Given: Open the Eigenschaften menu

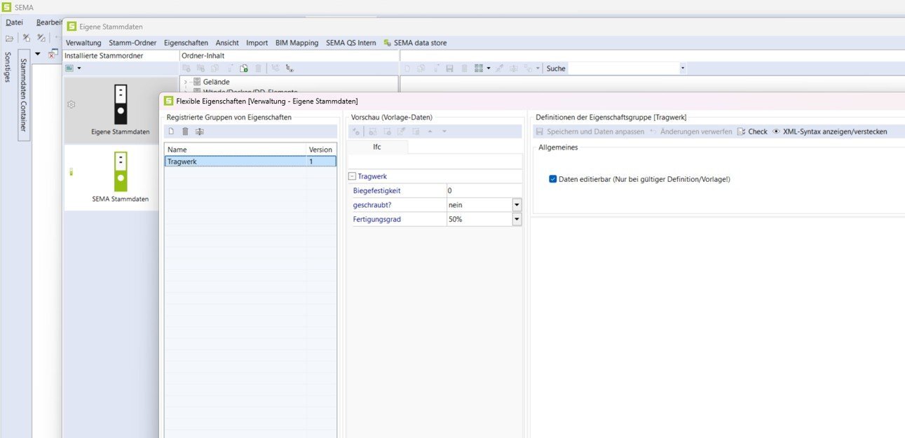Looking at the screenshot, I should click(x=186, y=43).
